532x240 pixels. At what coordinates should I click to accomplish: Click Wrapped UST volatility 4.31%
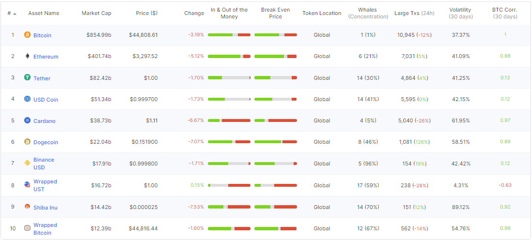(x=461, y=185)
